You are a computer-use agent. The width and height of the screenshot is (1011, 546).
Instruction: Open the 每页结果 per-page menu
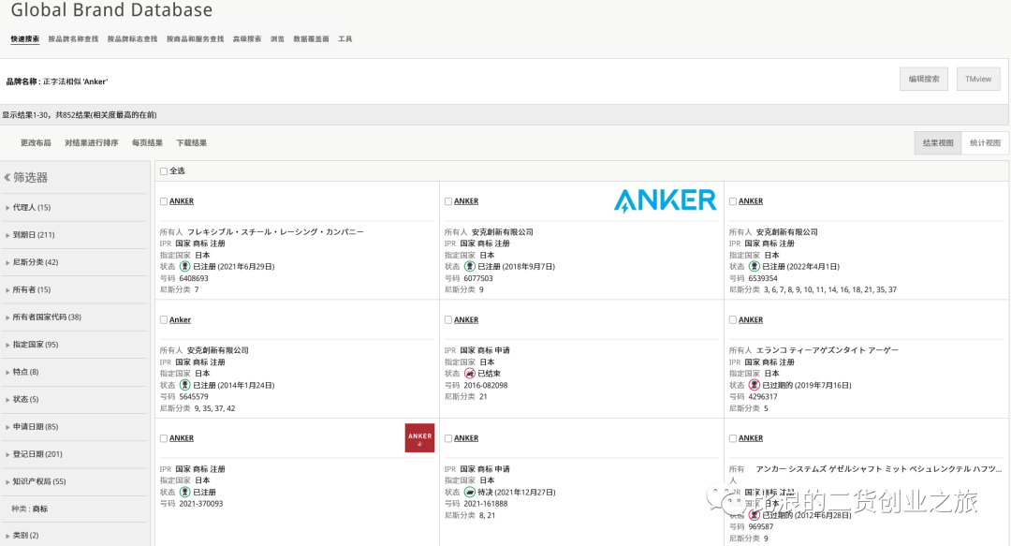[147, 142]
